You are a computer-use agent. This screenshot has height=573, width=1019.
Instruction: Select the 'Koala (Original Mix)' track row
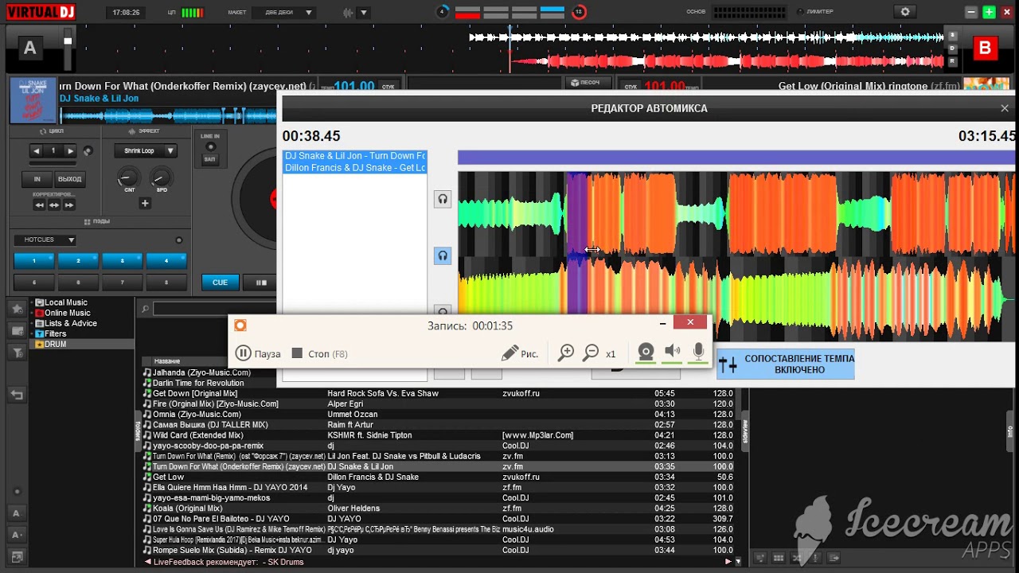[438, 509]
